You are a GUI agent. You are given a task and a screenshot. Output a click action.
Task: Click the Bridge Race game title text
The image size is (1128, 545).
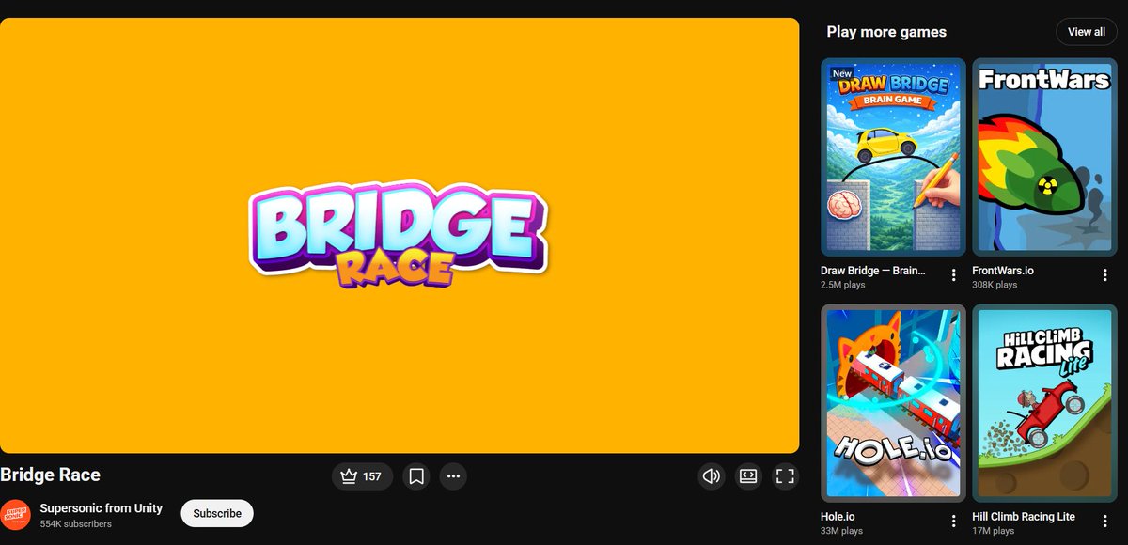[x=50, y=475]
